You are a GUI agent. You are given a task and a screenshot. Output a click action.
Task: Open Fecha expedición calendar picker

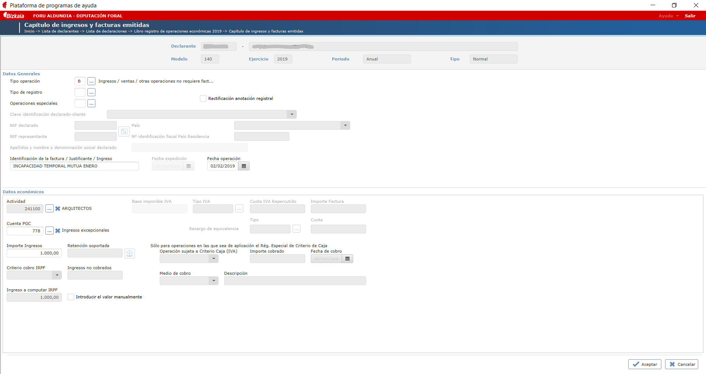tap(188, 166)
